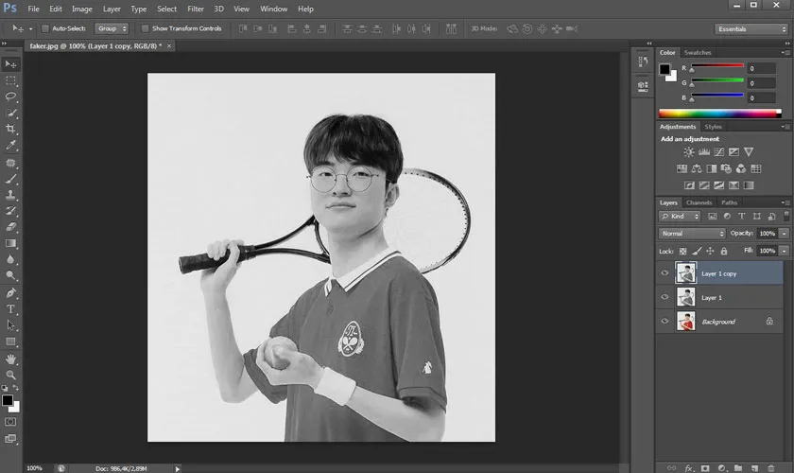Switch to the Channels tab
The height and width of the screenshot is (473, 794).
[699, 202]
